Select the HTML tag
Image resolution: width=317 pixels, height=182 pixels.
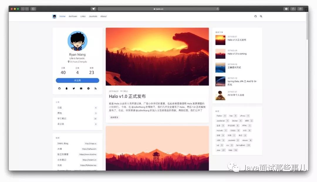pyautogui.click(x=247, y=125)
